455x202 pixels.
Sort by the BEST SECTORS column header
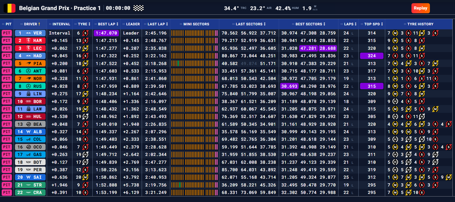(308, 24)
